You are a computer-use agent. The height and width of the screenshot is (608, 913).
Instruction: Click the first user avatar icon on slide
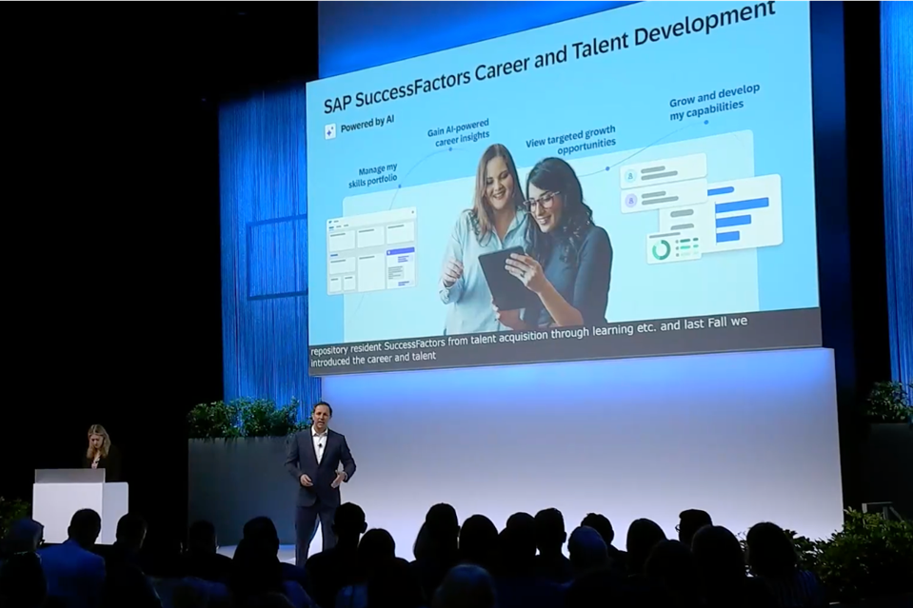tap(629, 176)
